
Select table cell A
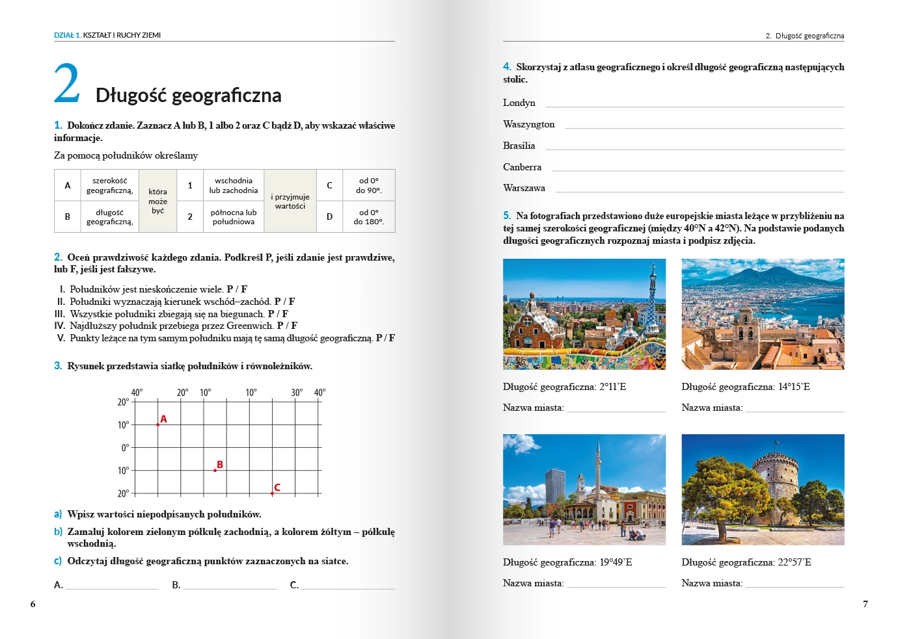67,185
